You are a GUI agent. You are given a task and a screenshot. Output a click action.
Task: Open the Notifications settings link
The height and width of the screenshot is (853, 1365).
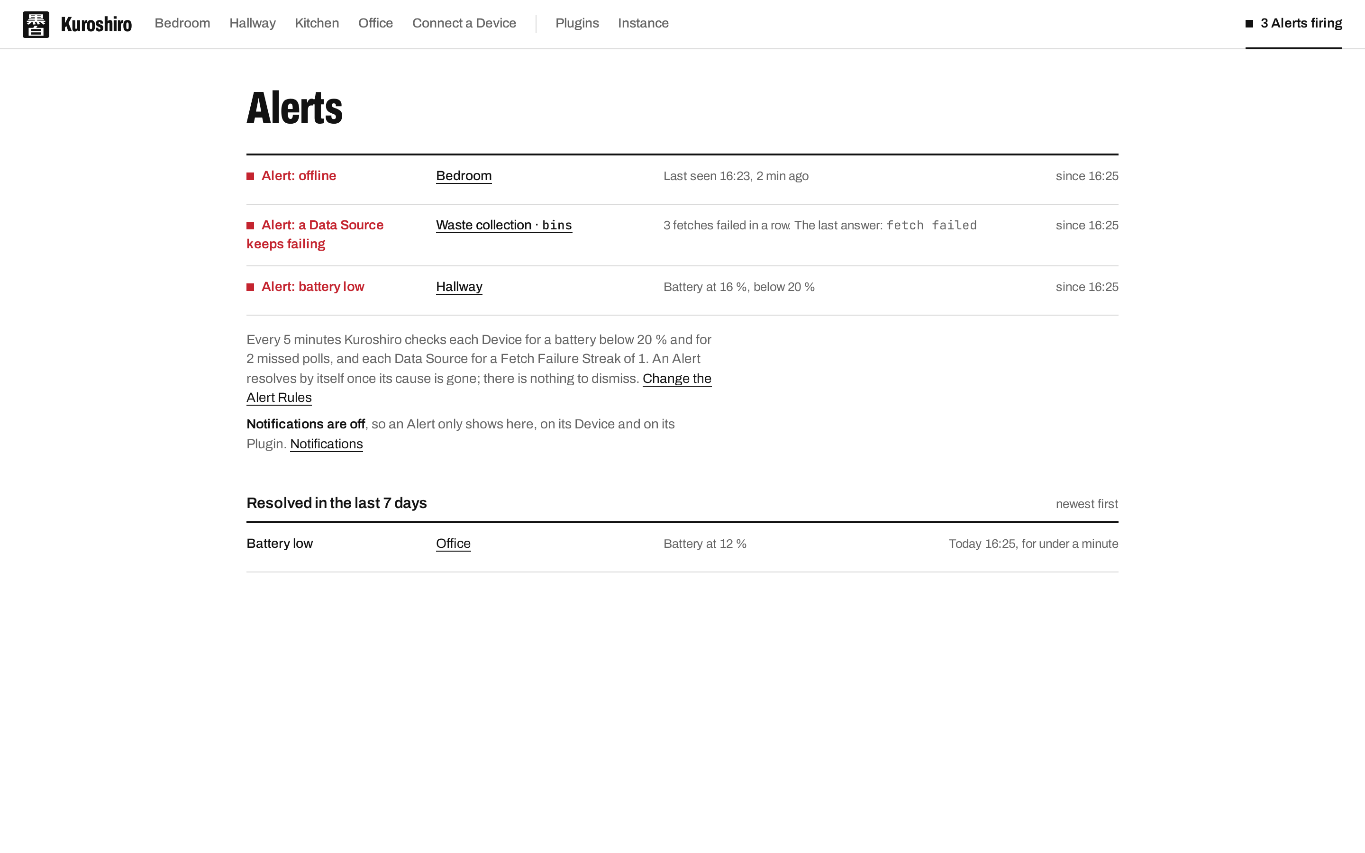[326, 444]
